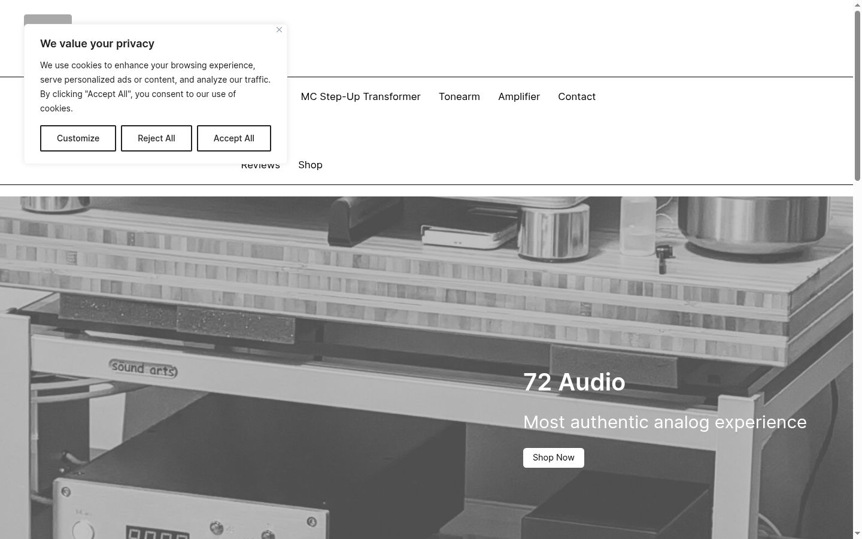Click the Customize cookies button
The image size is (862, 539).
click(78, 138)
